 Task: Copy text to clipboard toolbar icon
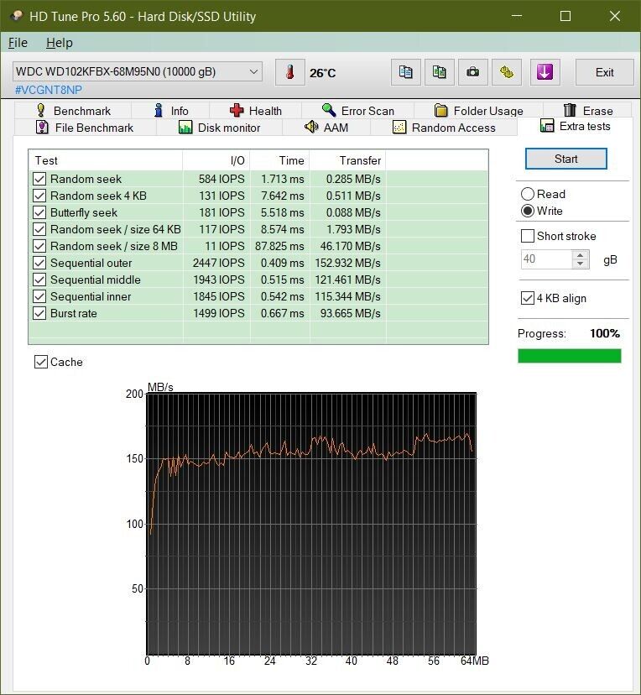(405, 72)
